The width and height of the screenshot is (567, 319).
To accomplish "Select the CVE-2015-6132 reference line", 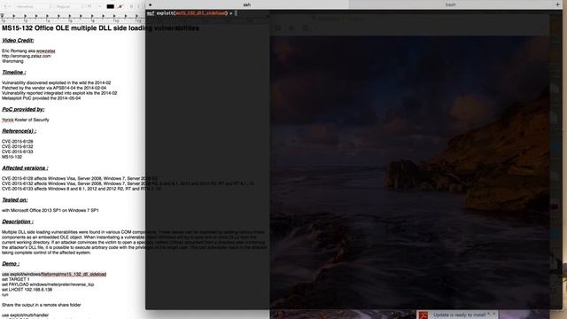I will (x=18, y=146).
